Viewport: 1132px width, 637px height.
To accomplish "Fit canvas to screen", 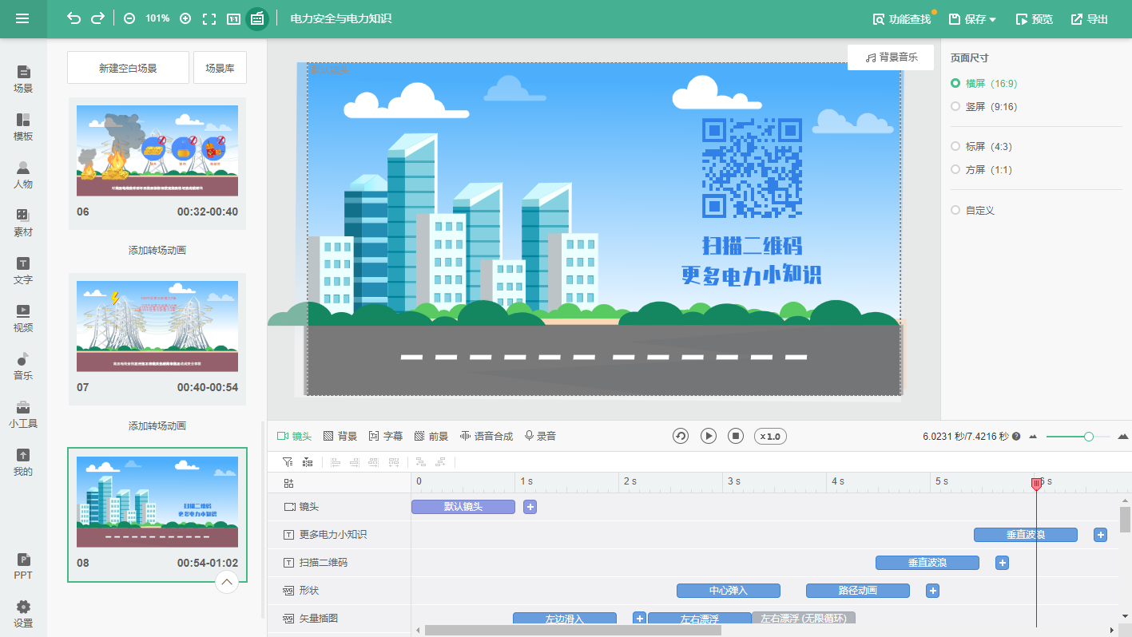I will [209, 18].
